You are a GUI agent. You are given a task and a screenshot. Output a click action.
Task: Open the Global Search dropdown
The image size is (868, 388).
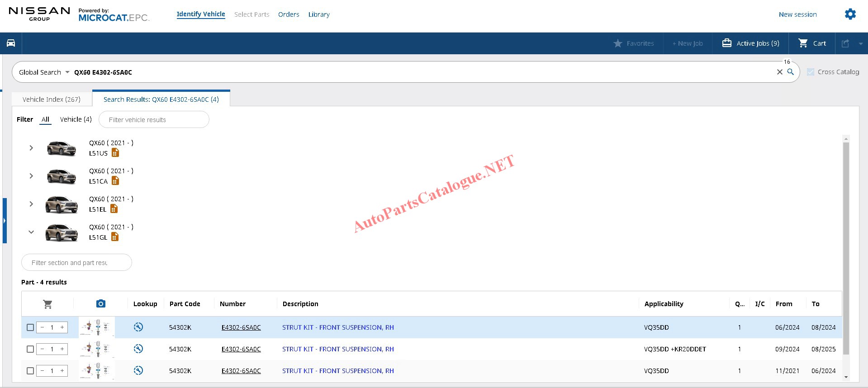coord(44,72)
